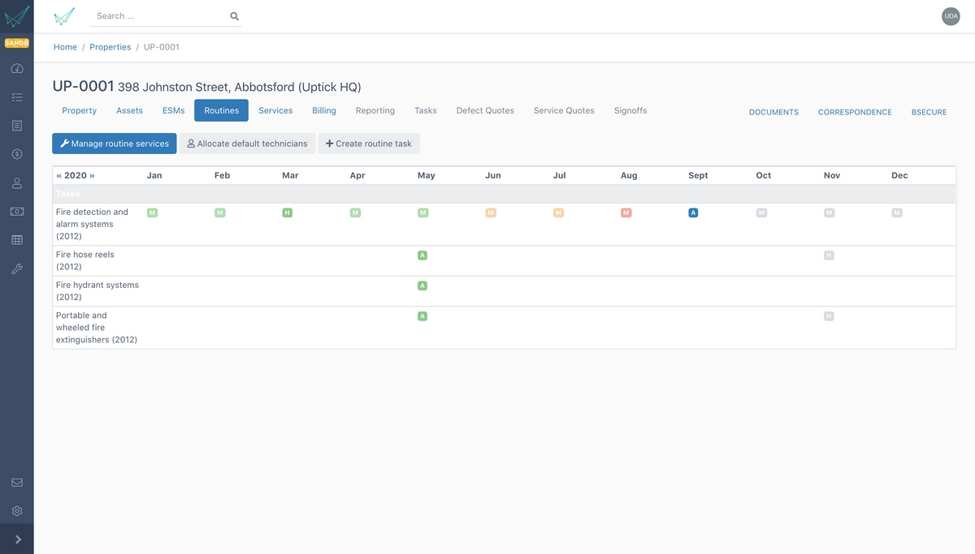Go to the Home breadcrumb

point(65,47)
